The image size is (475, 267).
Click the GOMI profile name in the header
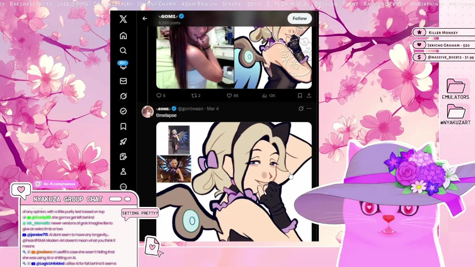point(168,16)
